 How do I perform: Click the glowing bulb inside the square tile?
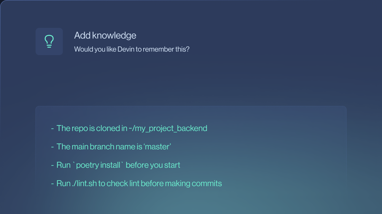point(49,41)
